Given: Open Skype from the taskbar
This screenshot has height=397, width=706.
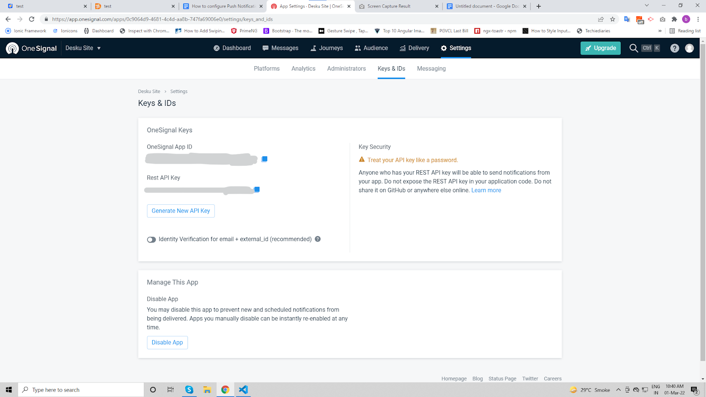Looking at the screenshot, I should [189, 390].
